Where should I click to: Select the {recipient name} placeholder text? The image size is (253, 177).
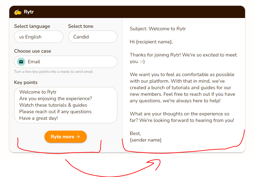(x=154, y=42)
